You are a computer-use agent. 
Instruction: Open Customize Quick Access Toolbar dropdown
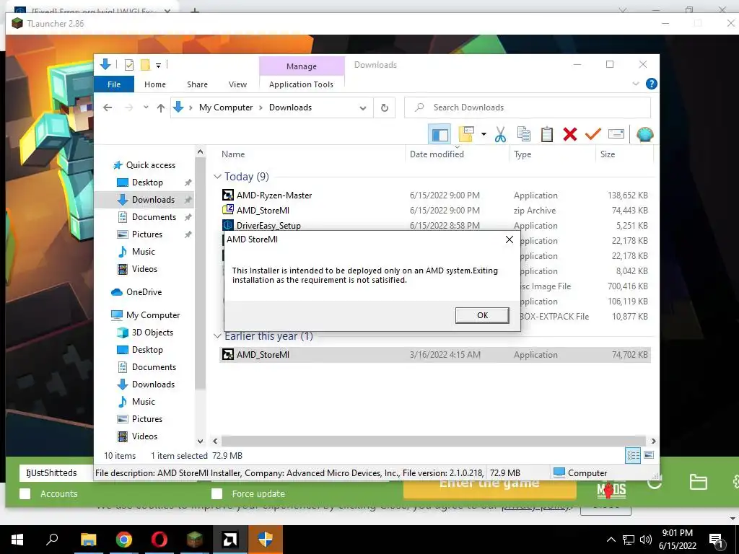click(x=159, y=66)
